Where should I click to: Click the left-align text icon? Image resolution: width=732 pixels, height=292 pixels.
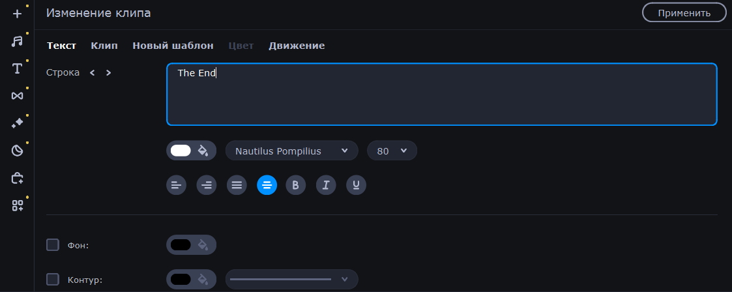(x=176, y=185)
